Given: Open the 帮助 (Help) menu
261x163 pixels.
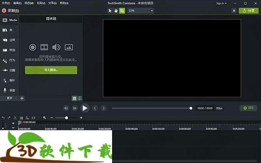Looking at the screenshot, I should tap(64, 3).
